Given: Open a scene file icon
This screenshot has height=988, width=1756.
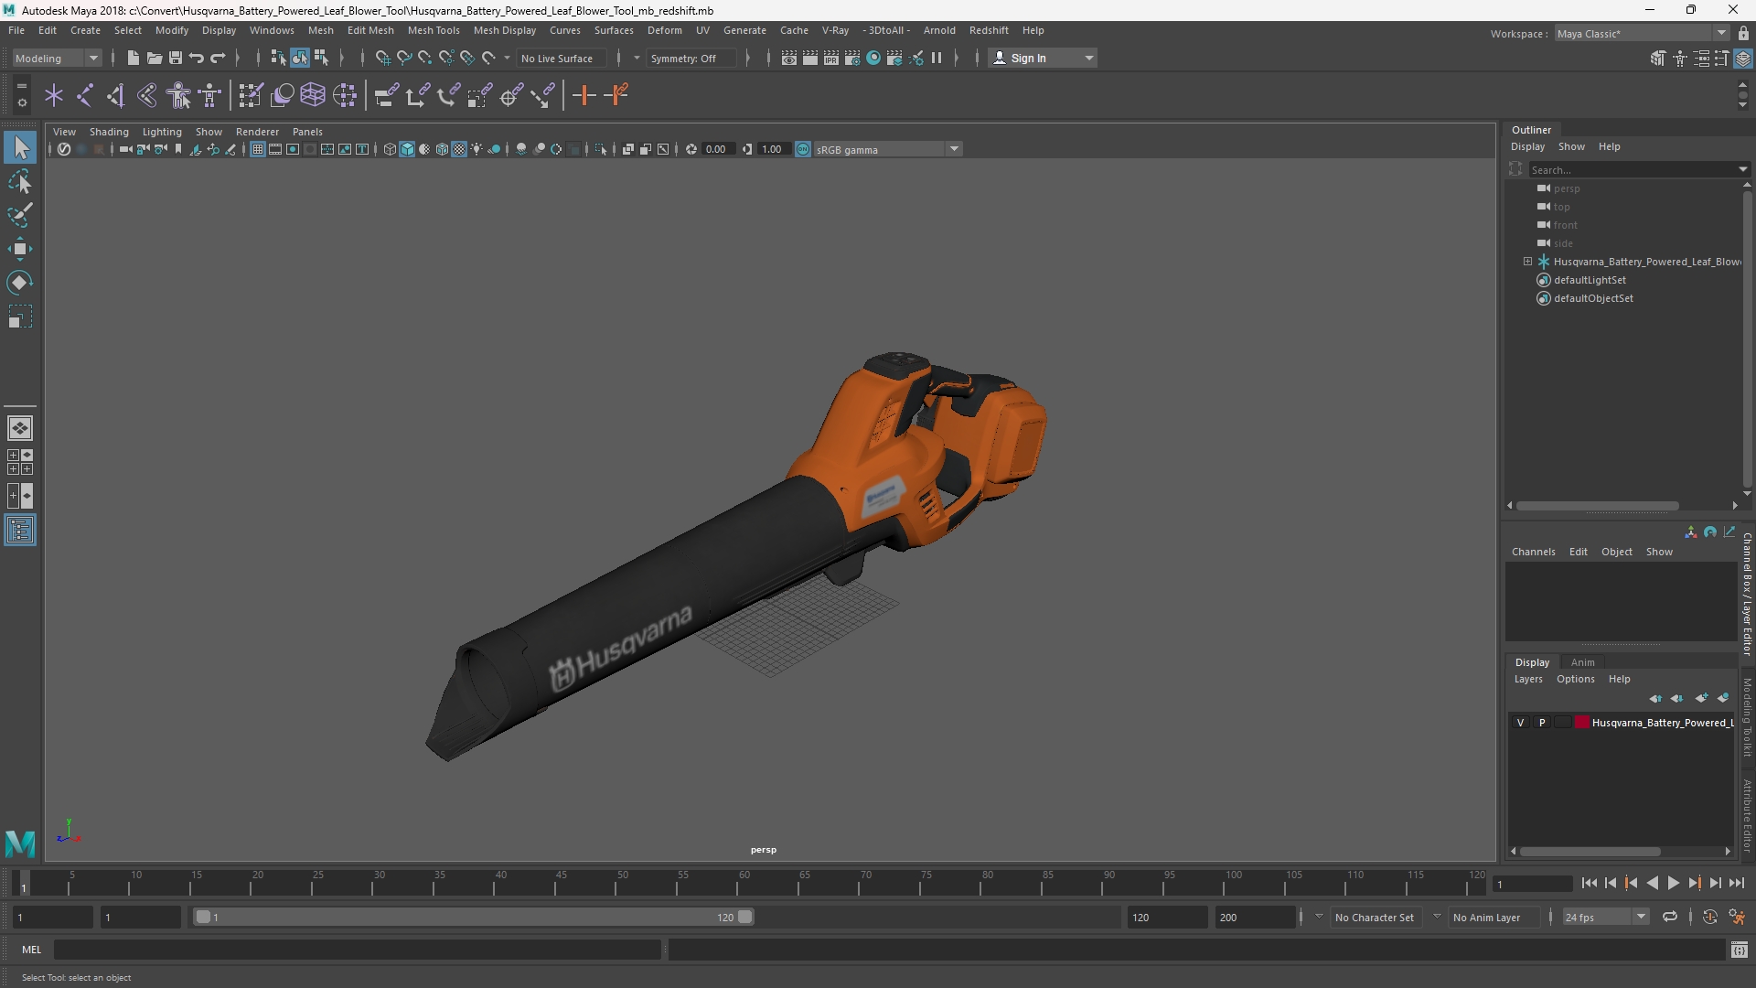Looking at the screenshot, I should 154,58.
